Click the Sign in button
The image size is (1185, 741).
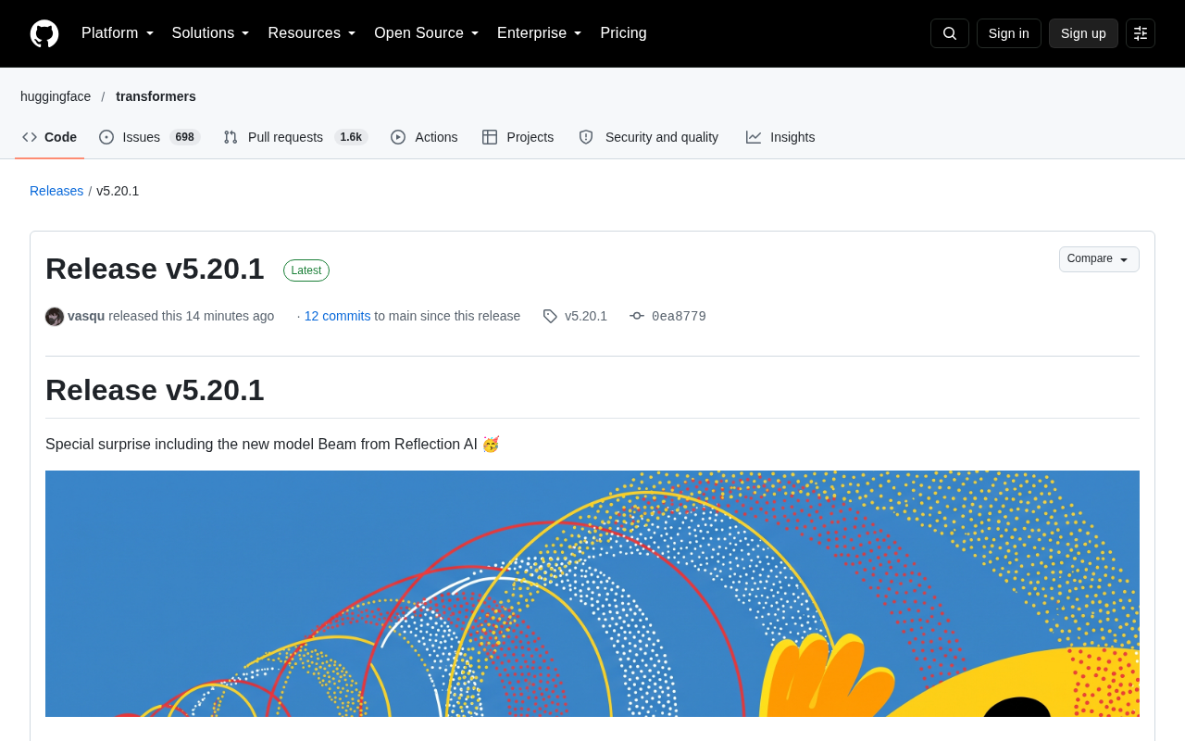tap(1009, 33)
